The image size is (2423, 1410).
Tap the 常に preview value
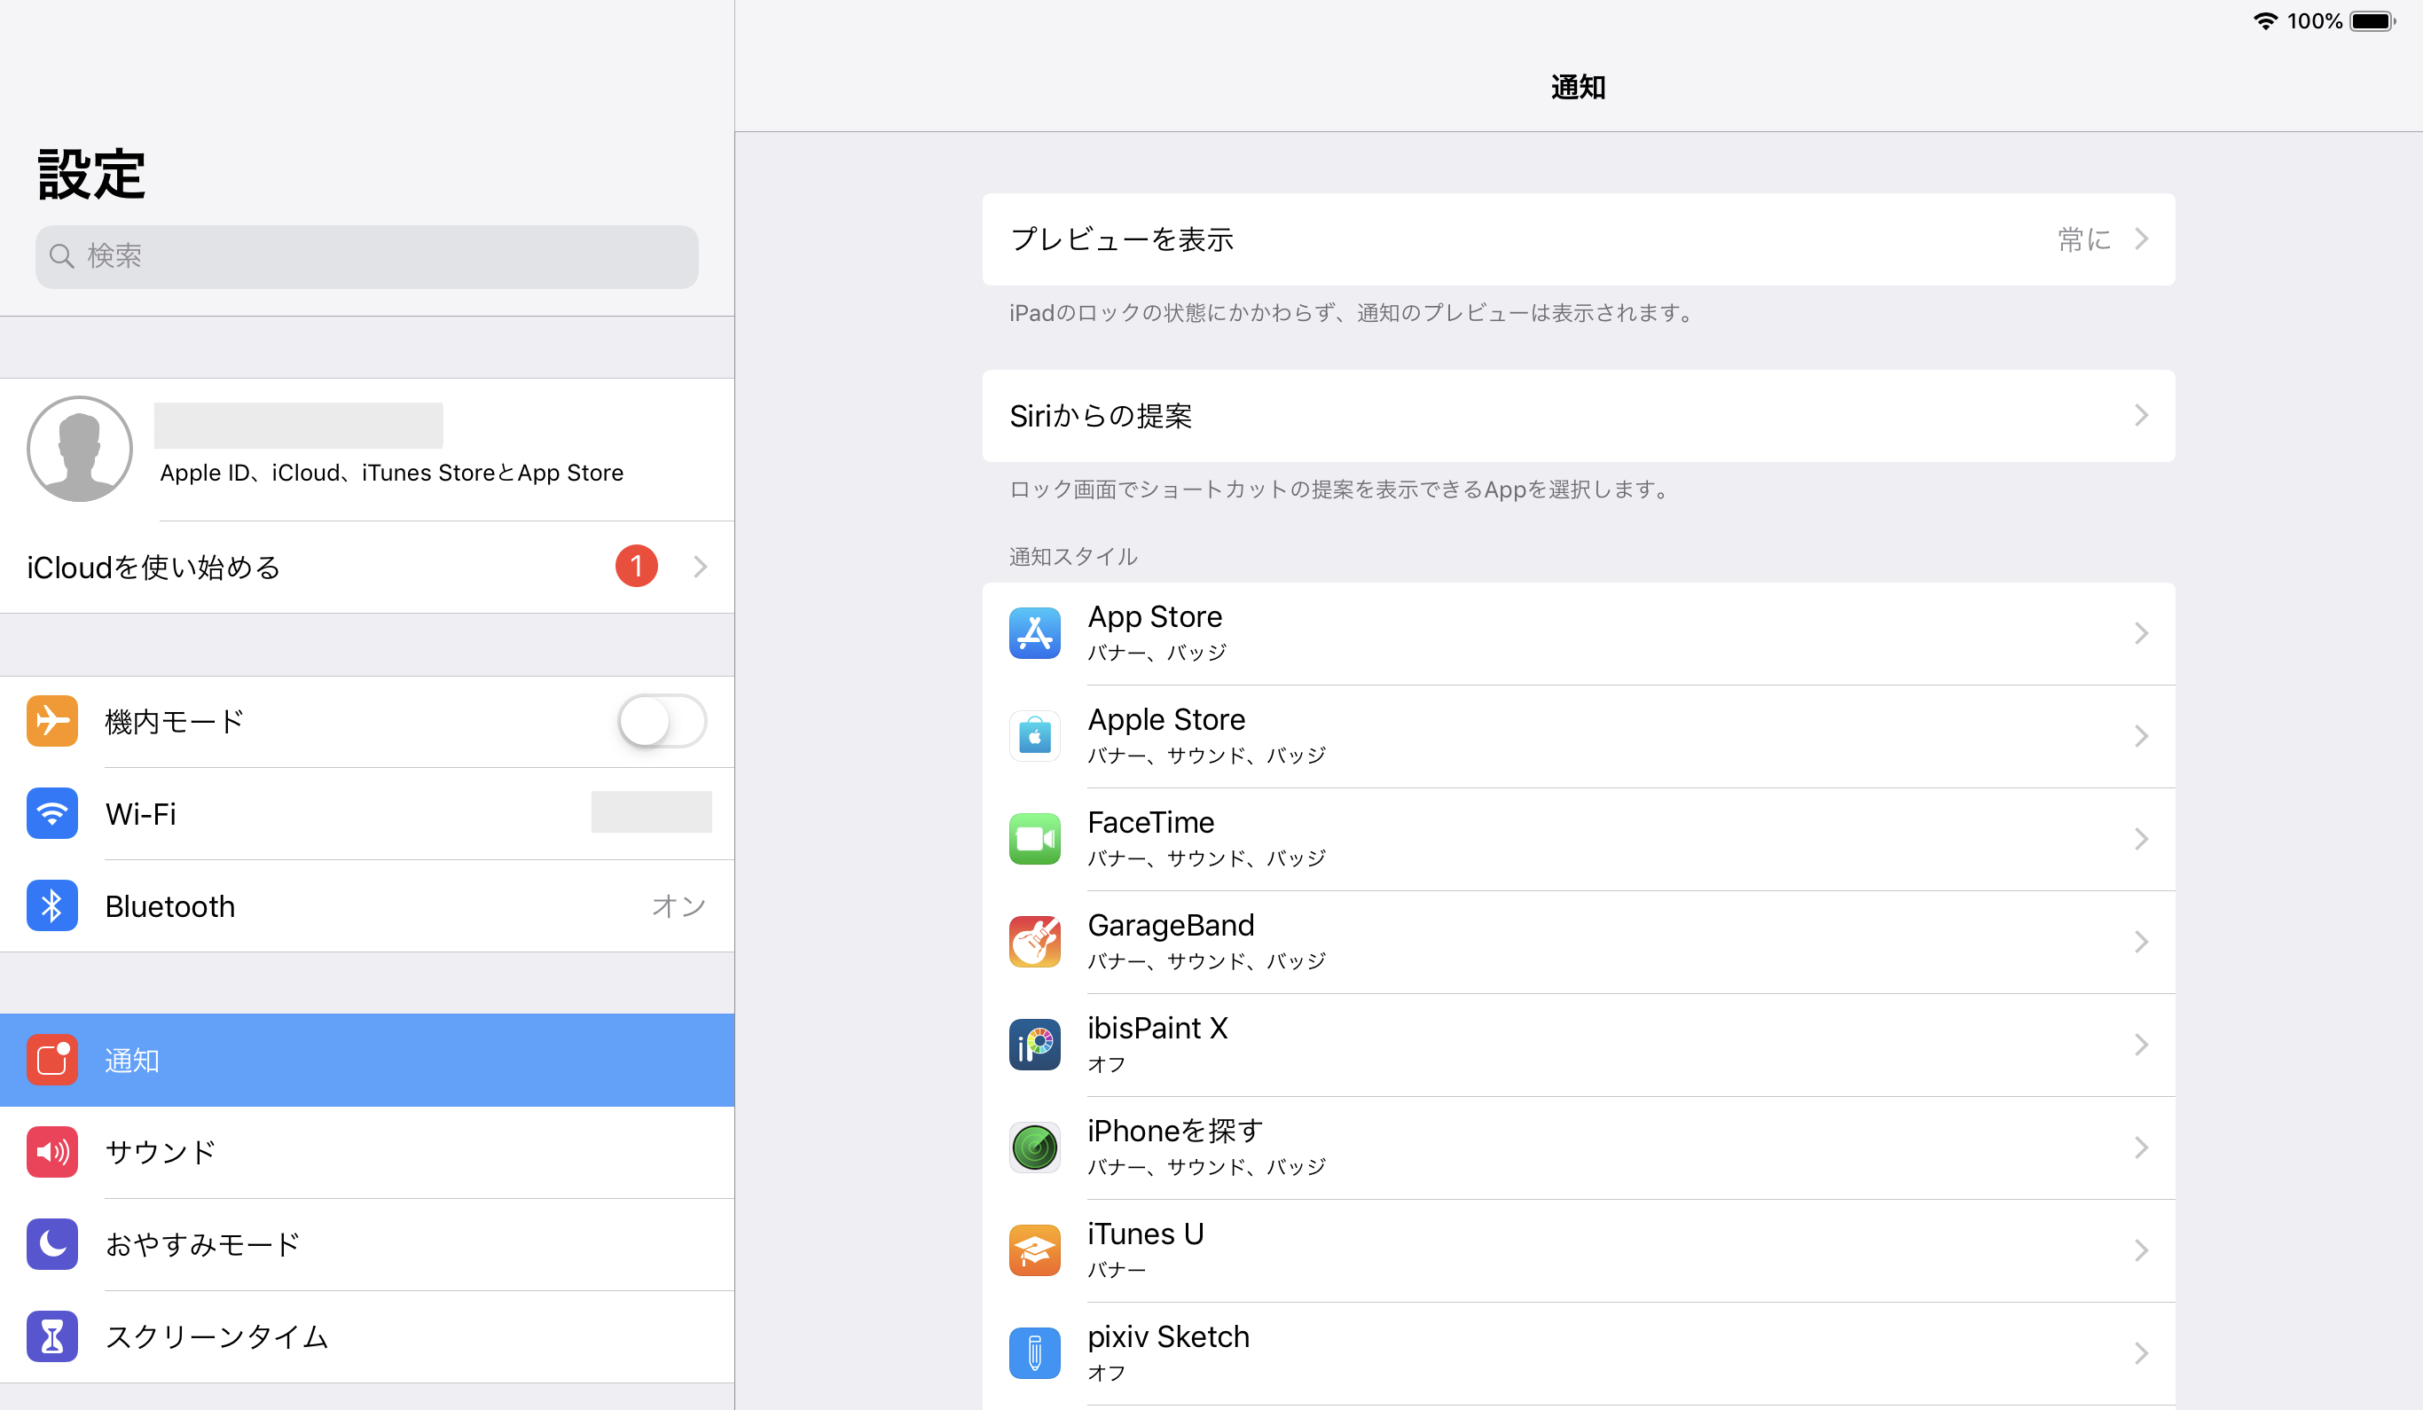pos(2083,239)
